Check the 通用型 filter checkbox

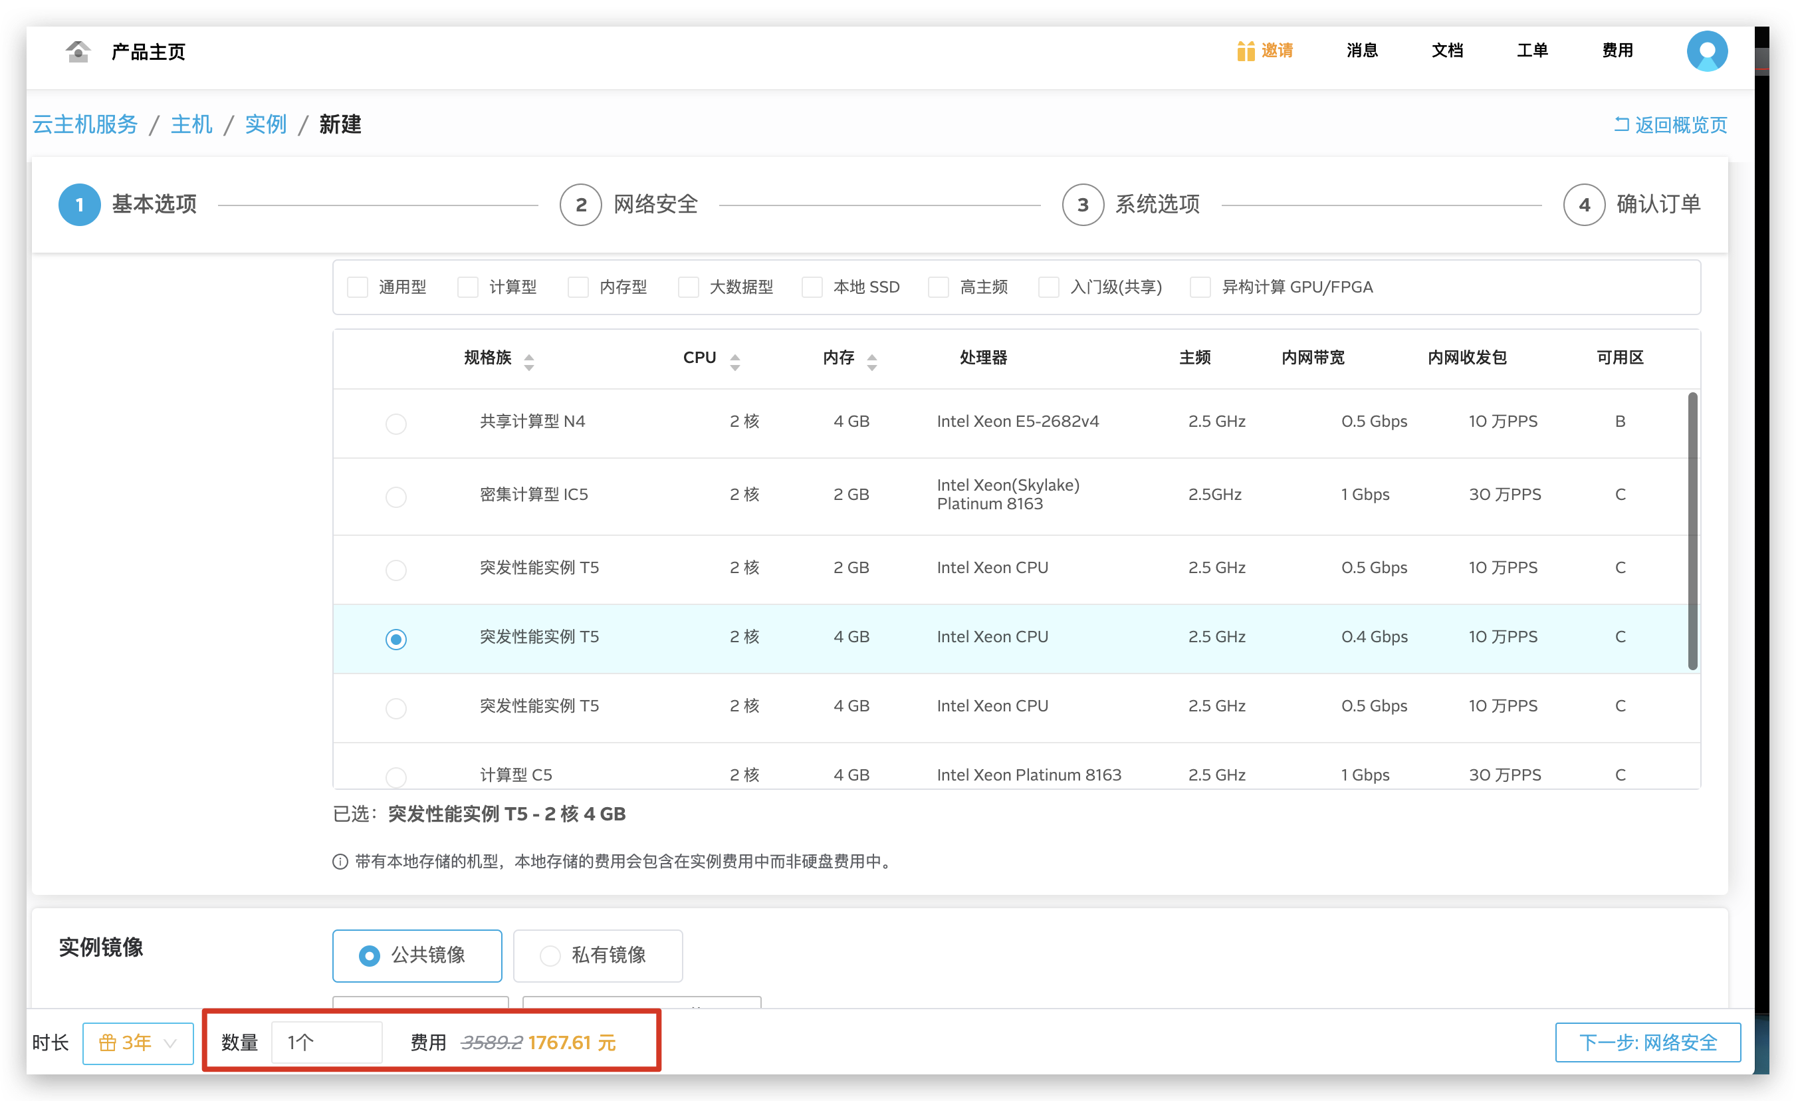tap(357, 287)
